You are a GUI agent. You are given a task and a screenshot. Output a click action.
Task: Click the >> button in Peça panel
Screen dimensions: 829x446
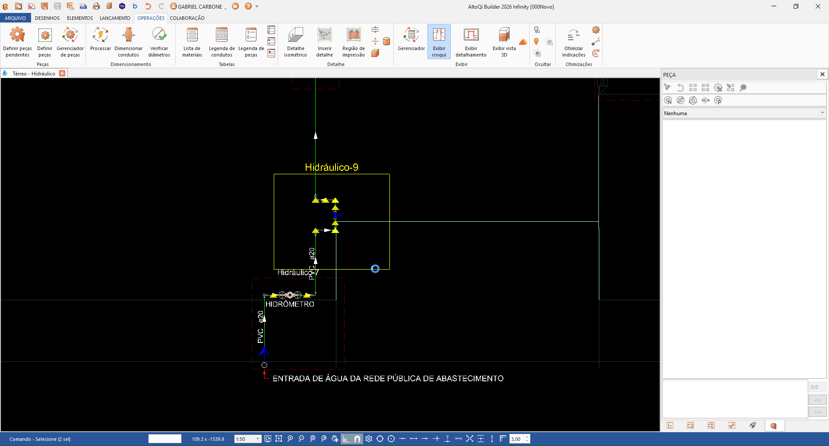coord(817,412)
